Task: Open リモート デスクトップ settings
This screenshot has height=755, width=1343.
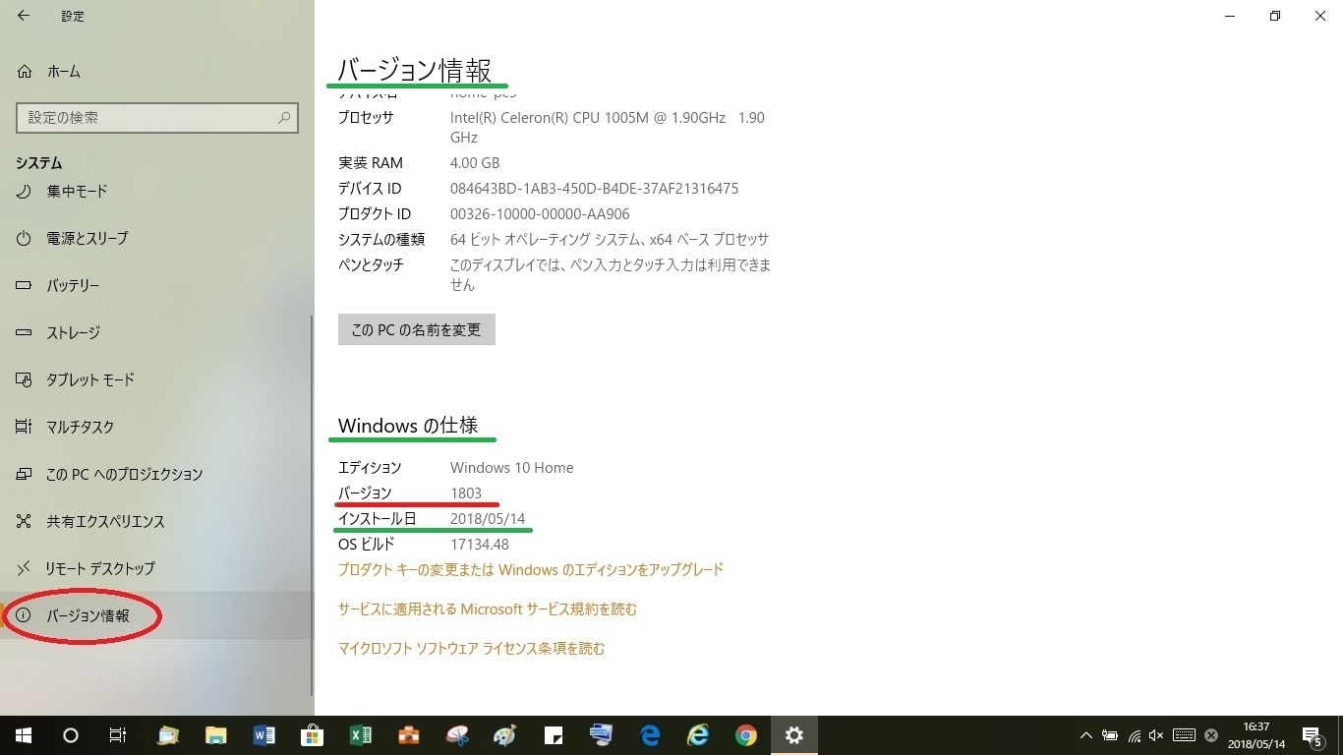Action: click(156, 568)
